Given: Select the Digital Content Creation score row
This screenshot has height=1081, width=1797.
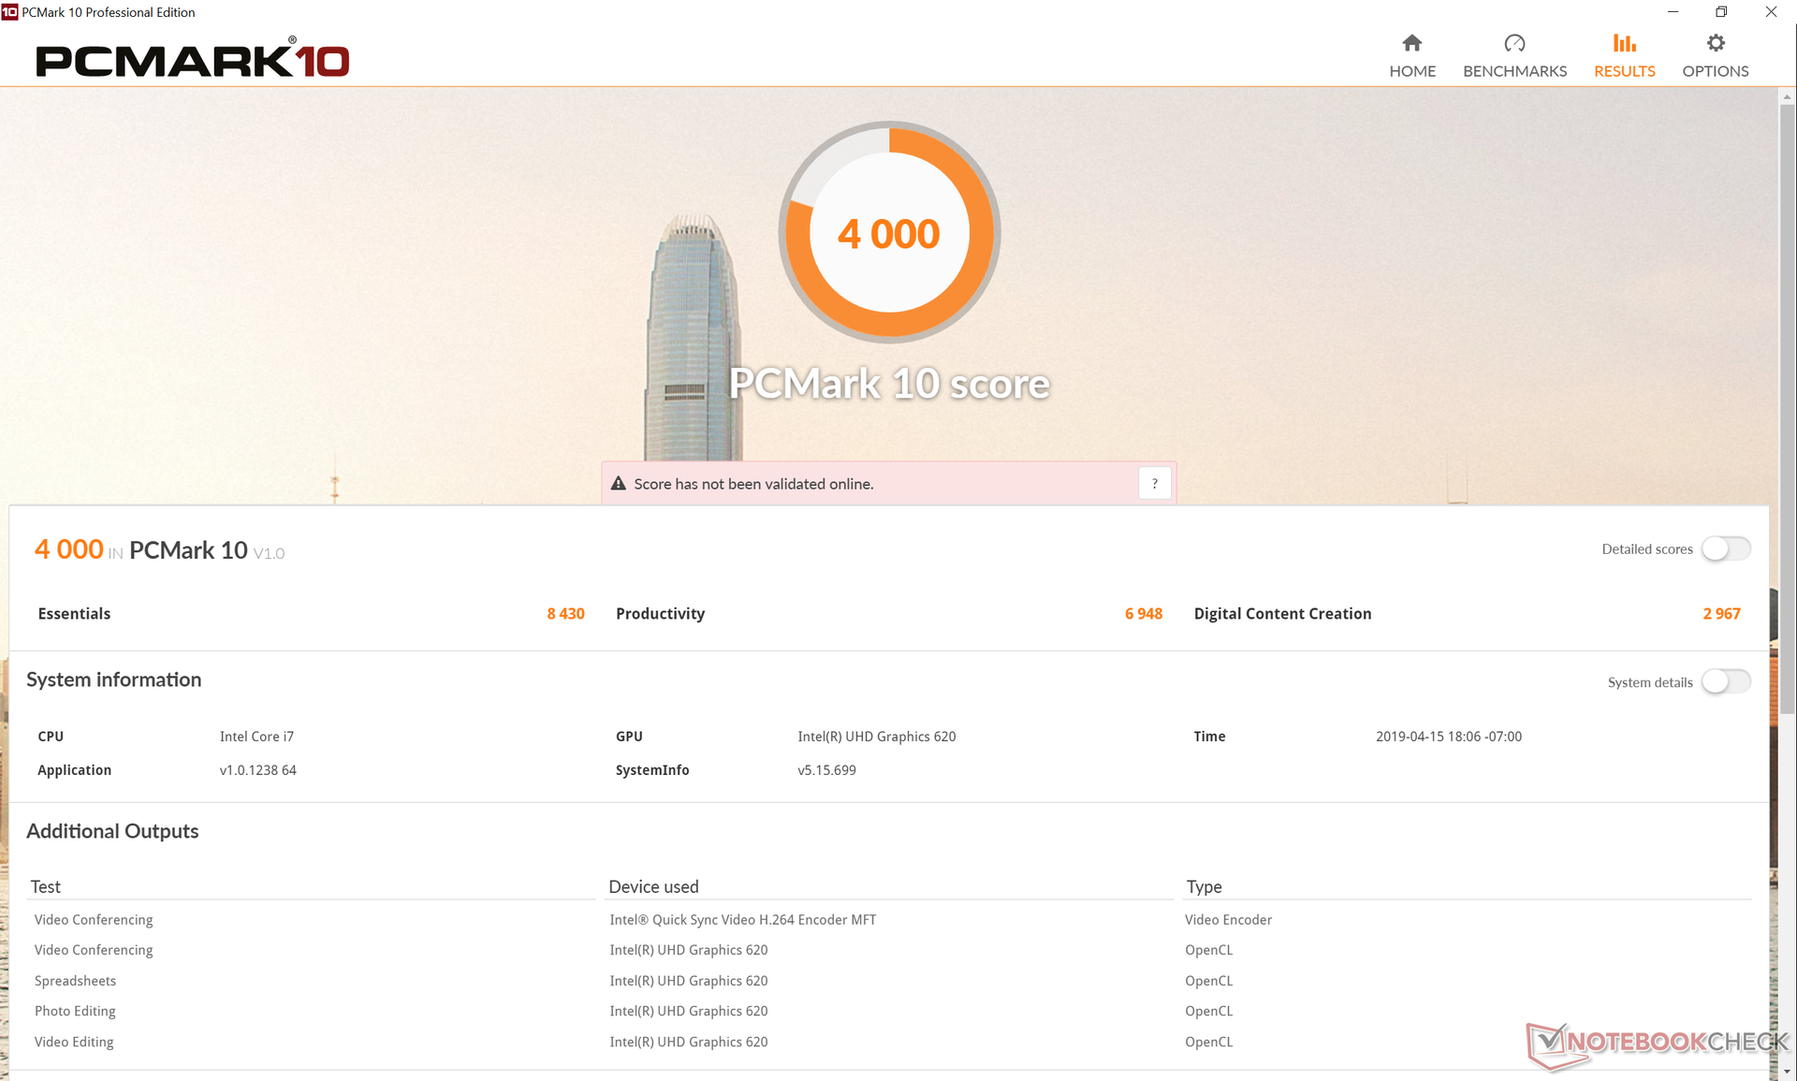Looking at the screenshot, I should click(1467, 614).
